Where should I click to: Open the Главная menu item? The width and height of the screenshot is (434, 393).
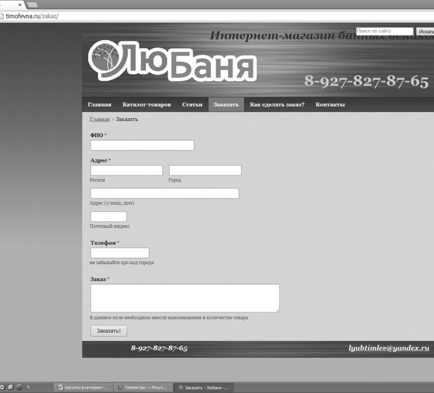(x=99, y=105)
